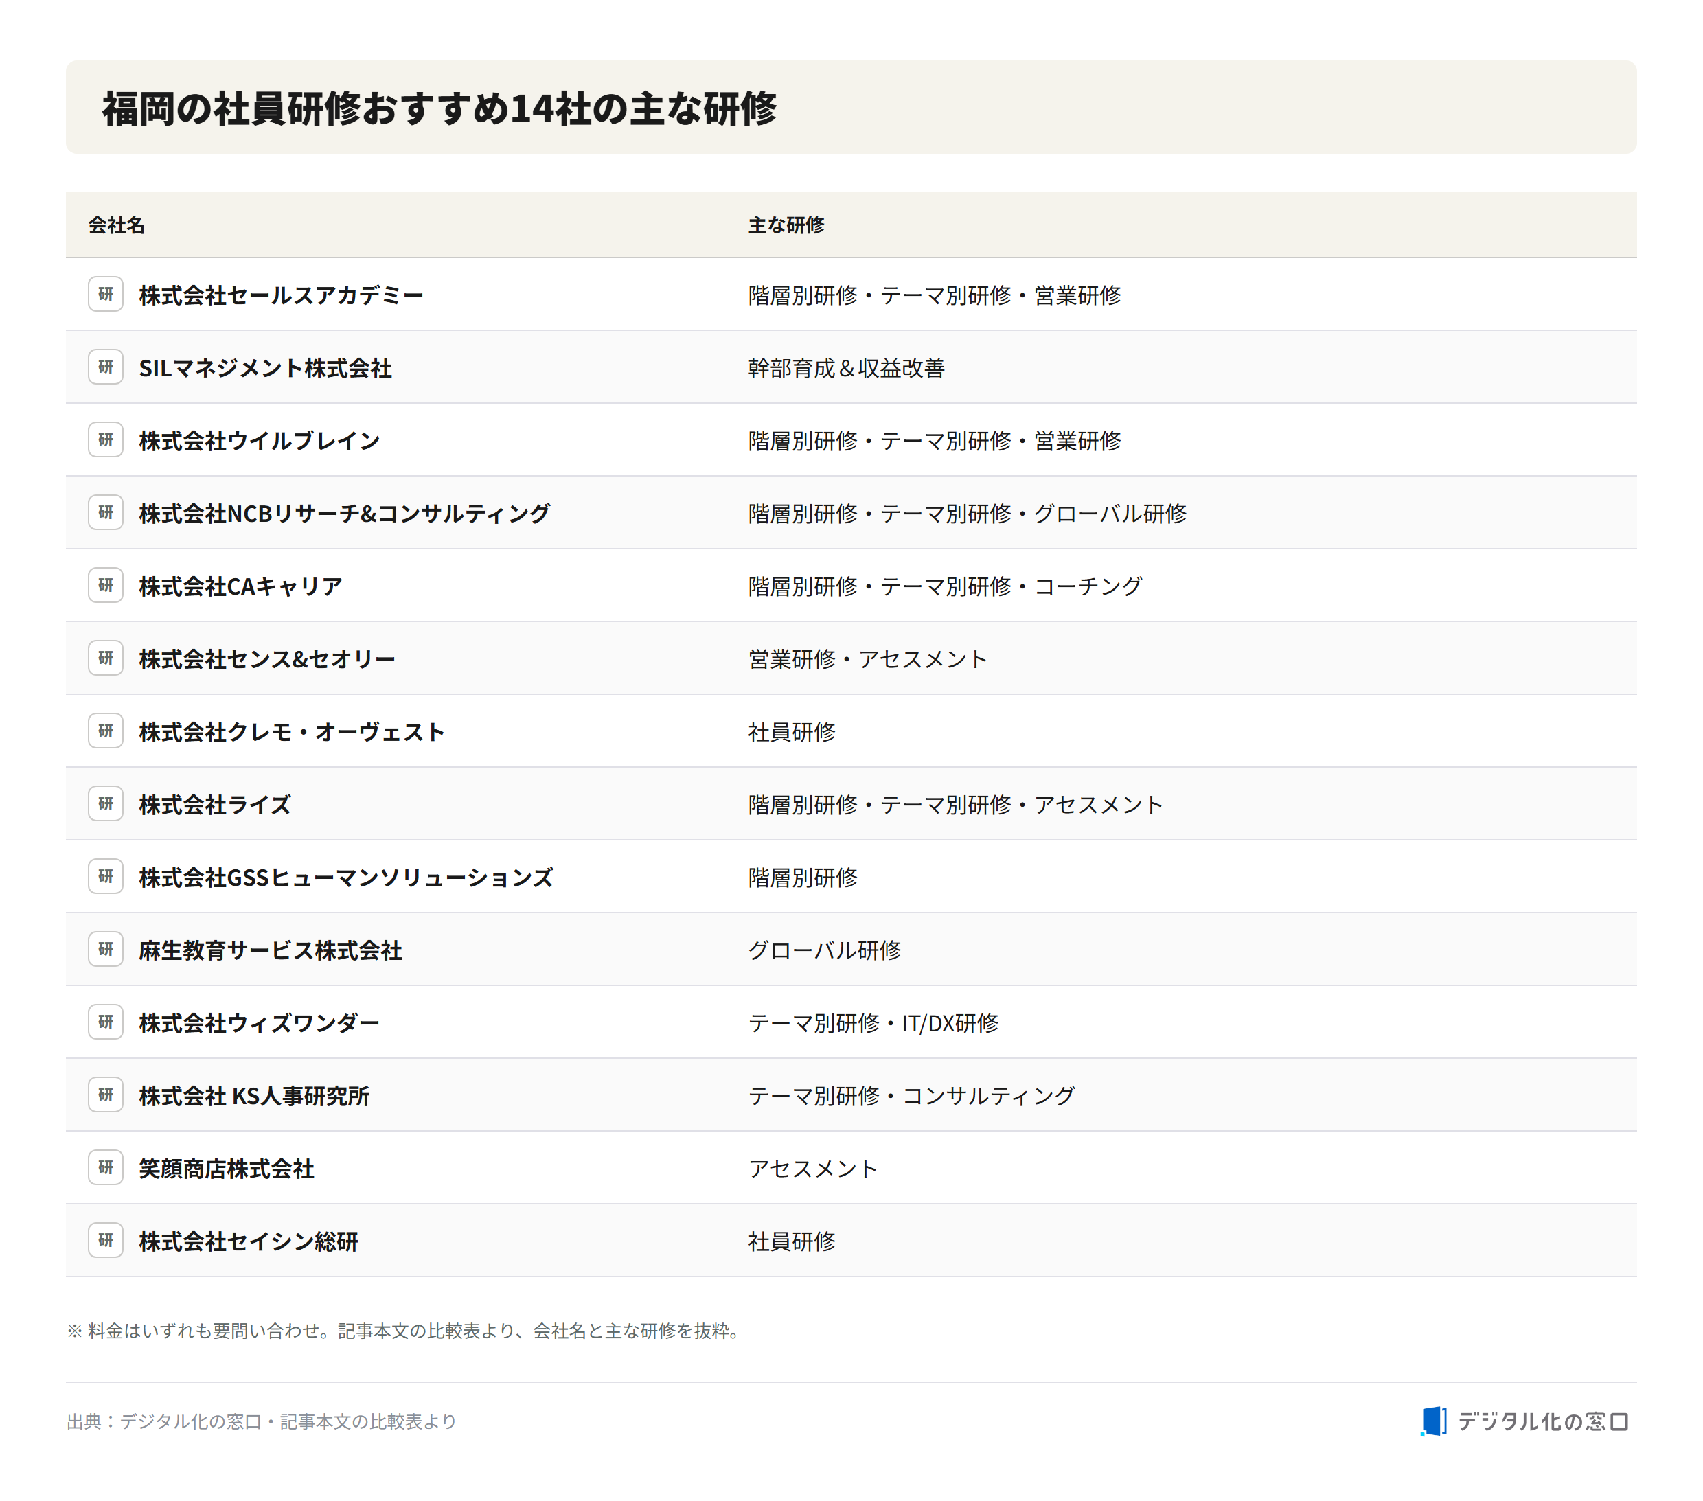The image size is (1703, 1501).
Task: Click the 研 badge for 麻生教育サービス株式会社
Action: [106, 950]
